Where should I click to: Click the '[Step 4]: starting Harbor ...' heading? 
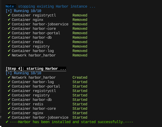pos(36,69)
